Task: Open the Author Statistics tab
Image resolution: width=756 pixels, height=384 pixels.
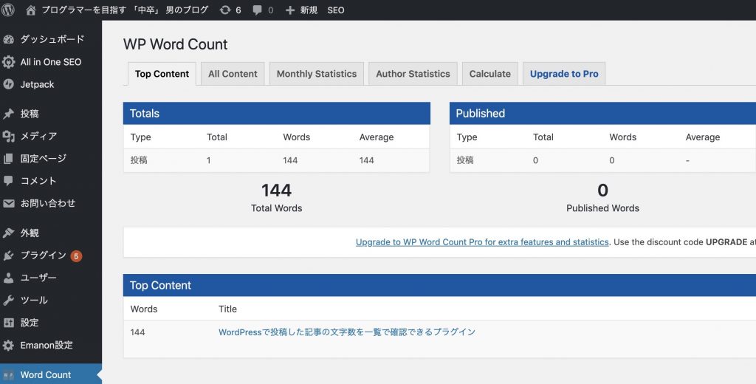Action: tap(413, 74)
